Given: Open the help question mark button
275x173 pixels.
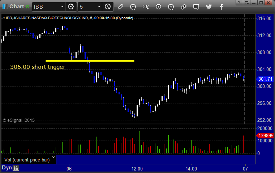Looking at the screenshot, I should coord(239,3).
